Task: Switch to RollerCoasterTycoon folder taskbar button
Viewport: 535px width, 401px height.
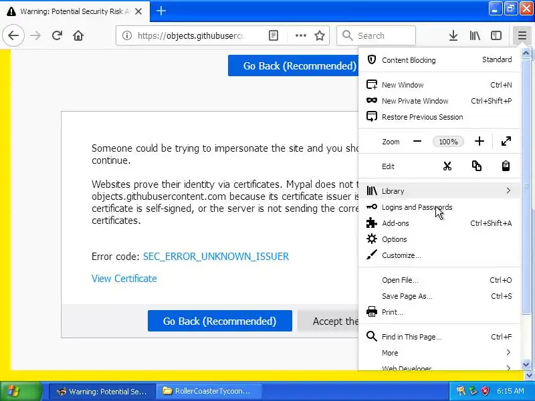Action: point(209,391)
